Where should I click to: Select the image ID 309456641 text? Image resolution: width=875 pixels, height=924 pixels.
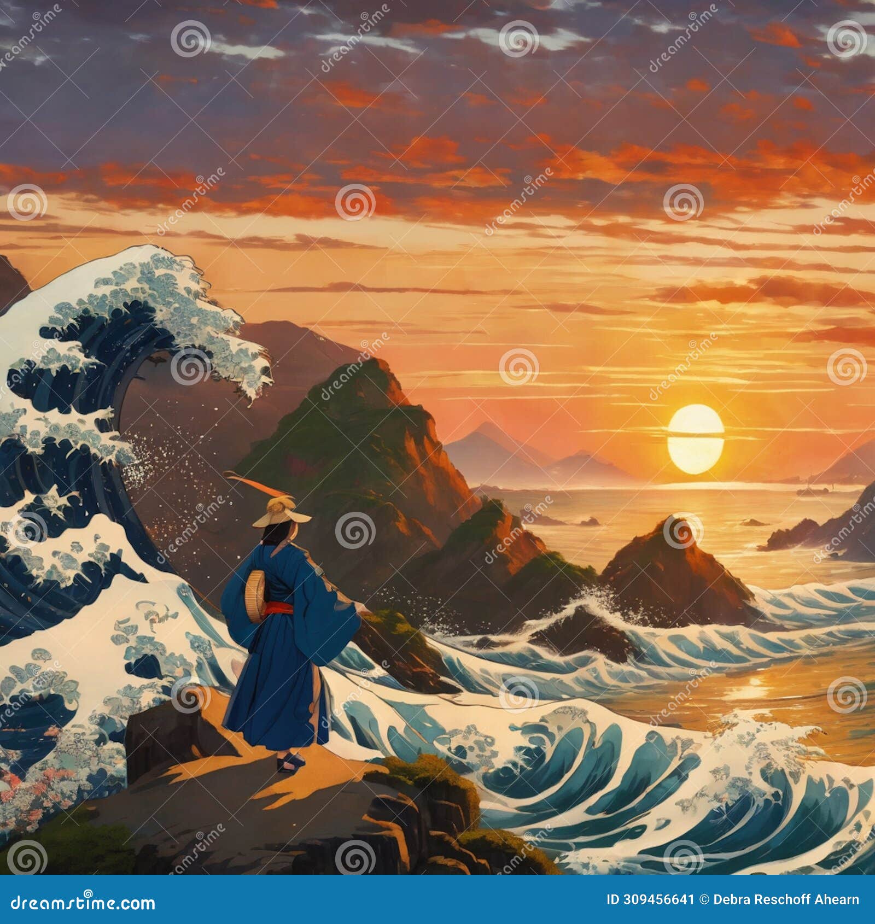tap(651, 899)
